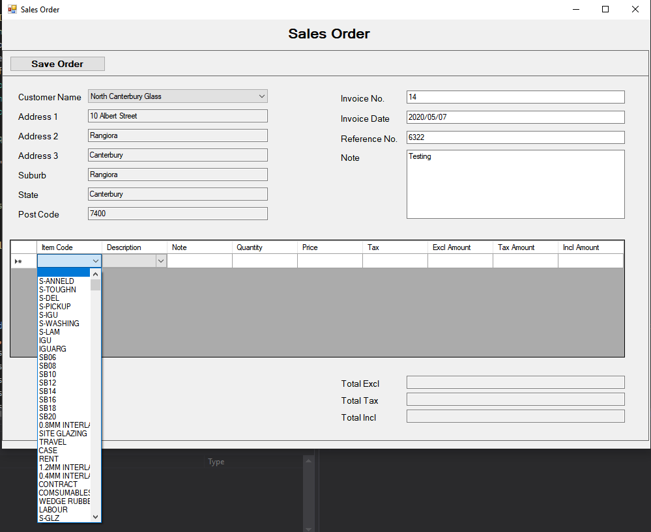Select S-GLZ item code
Image resolution: width=651 pixels, height=532 pixels.
(65, 518)
